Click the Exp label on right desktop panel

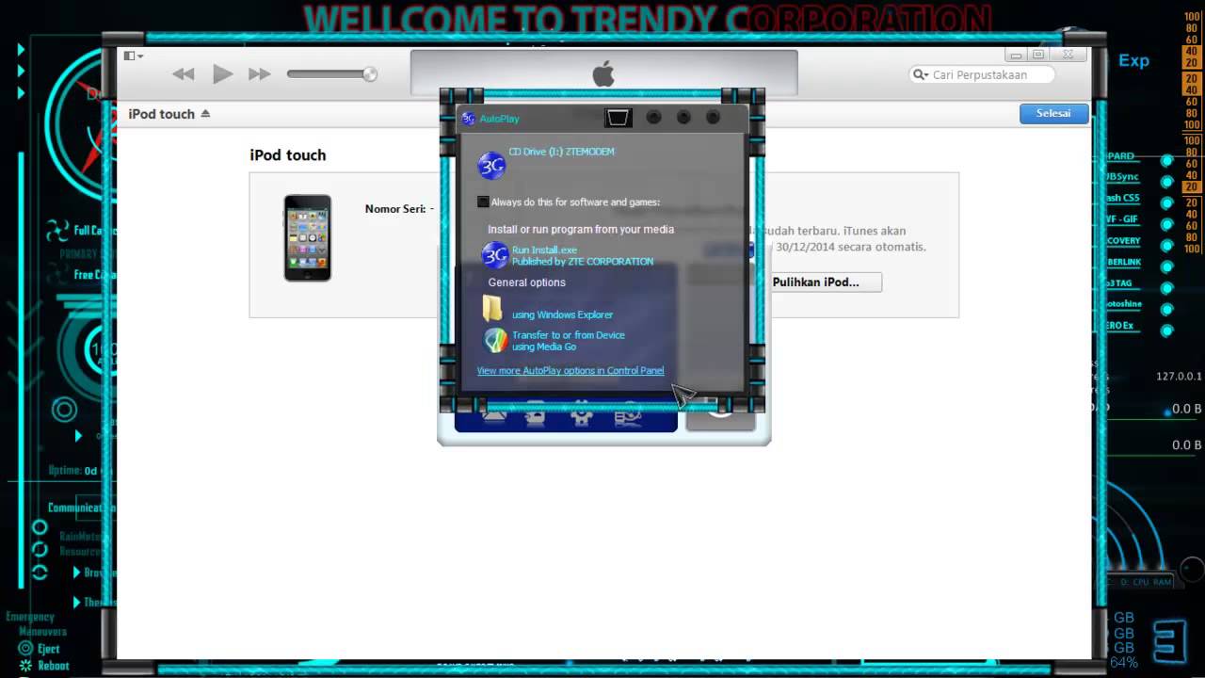pyautogui.click(x=1133, y=60)
